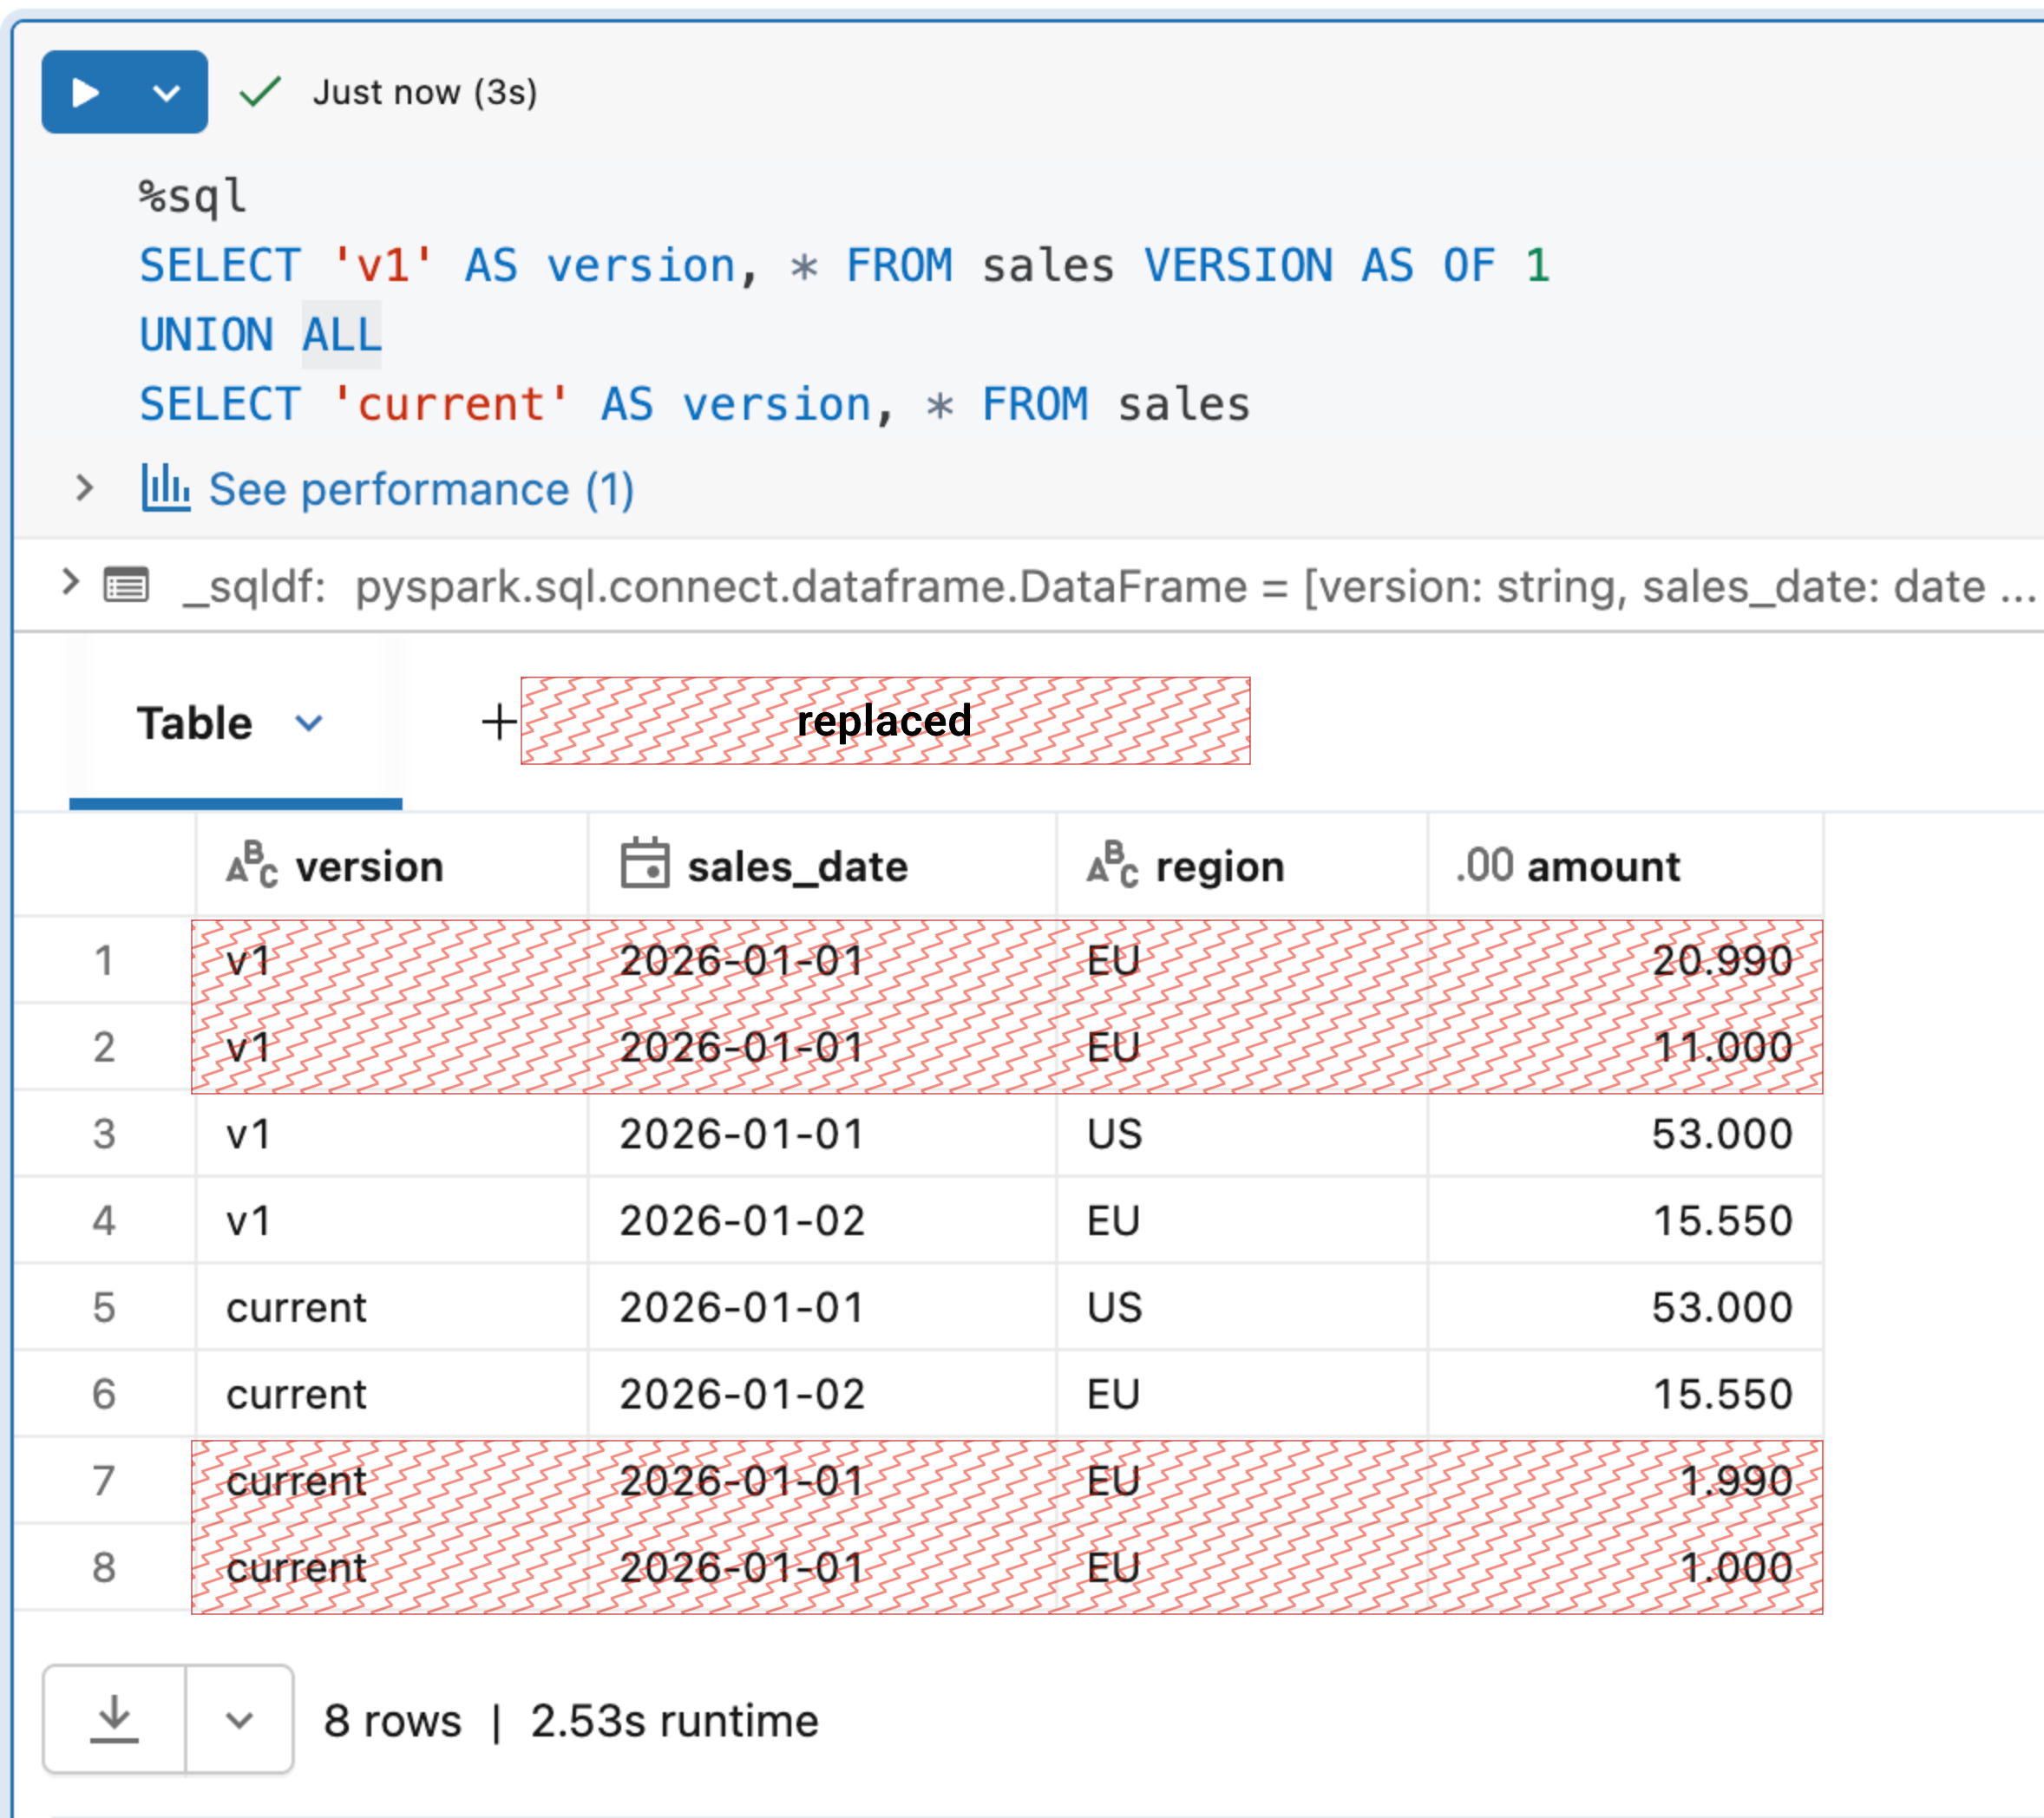Expand the performance details chevron
The width and height of the screenshot is (2044, 1818).
click(85, 488)
